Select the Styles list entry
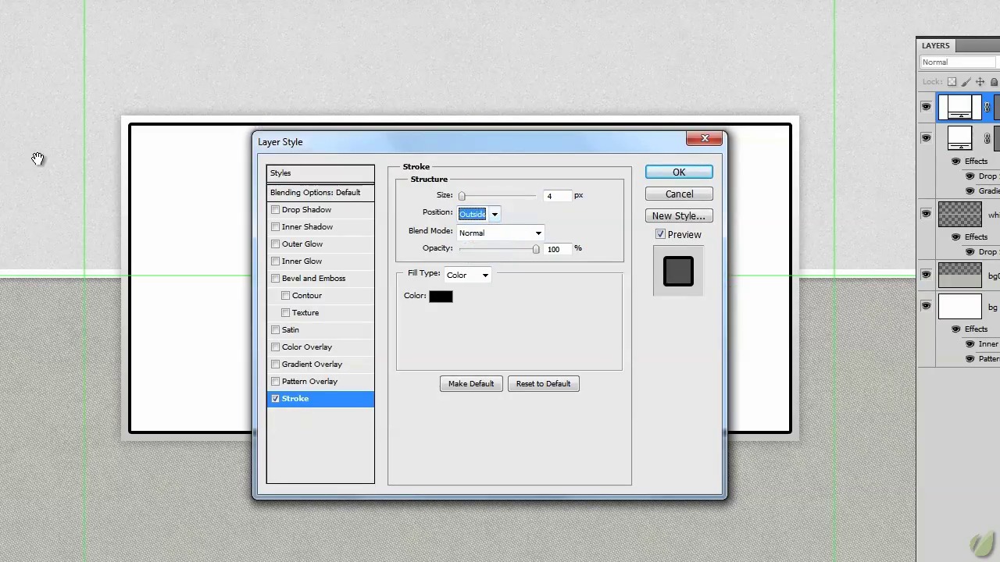 (x=320, y=173)
